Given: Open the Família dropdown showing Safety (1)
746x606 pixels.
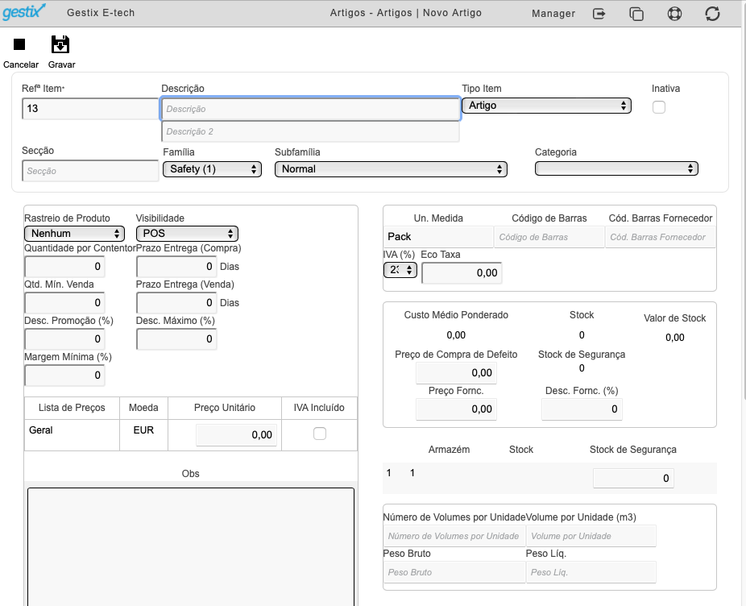Looking at the screenshot, I should tap(212, 169).
